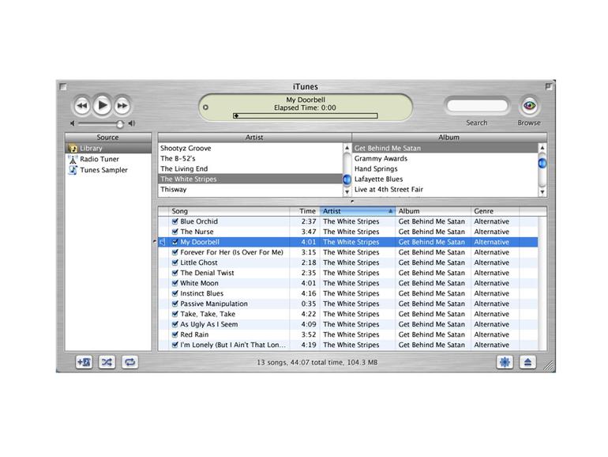Skip ahead with the fast-forward button
608x457 pixels.
coord(122,106)
